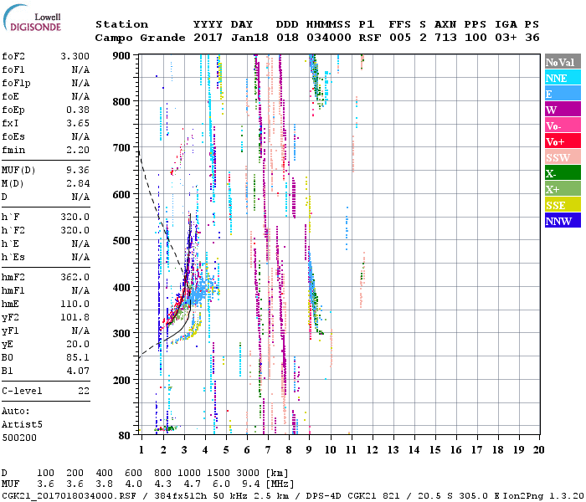Select the NNE cyan legend swatch
Image resolution: width=586 pixels, height=502 pixels.
coord(563,77)
